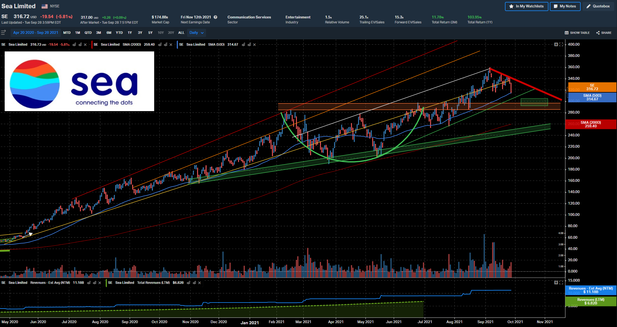Click the SE 316.72 price axis label
Image resolution: width=617 pixels, height=327 pixels.
tap(592, 87)
